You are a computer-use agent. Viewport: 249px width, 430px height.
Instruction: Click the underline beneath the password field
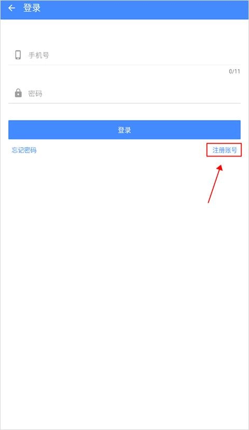coord(125,103)
